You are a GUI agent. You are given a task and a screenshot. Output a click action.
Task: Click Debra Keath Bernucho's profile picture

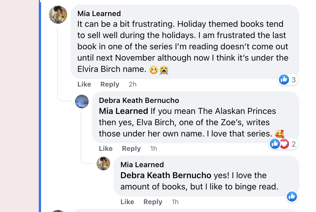coord(82,101)
